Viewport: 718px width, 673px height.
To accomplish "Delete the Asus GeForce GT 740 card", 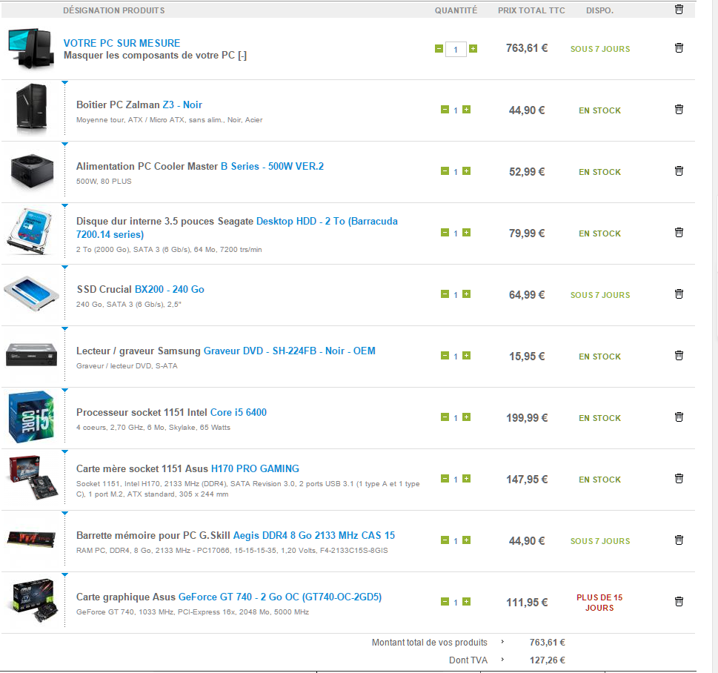I will (x=679, y=602).
